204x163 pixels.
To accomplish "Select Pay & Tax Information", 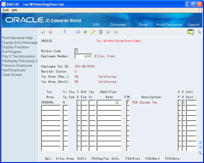I will (x=19, y=56).
